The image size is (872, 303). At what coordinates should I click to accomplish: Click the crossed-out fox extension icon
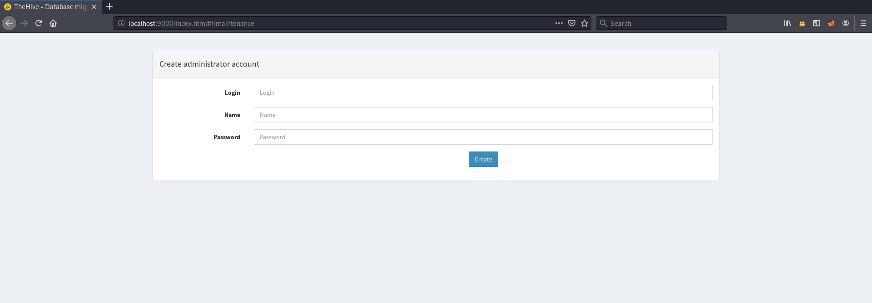(831, 23)
